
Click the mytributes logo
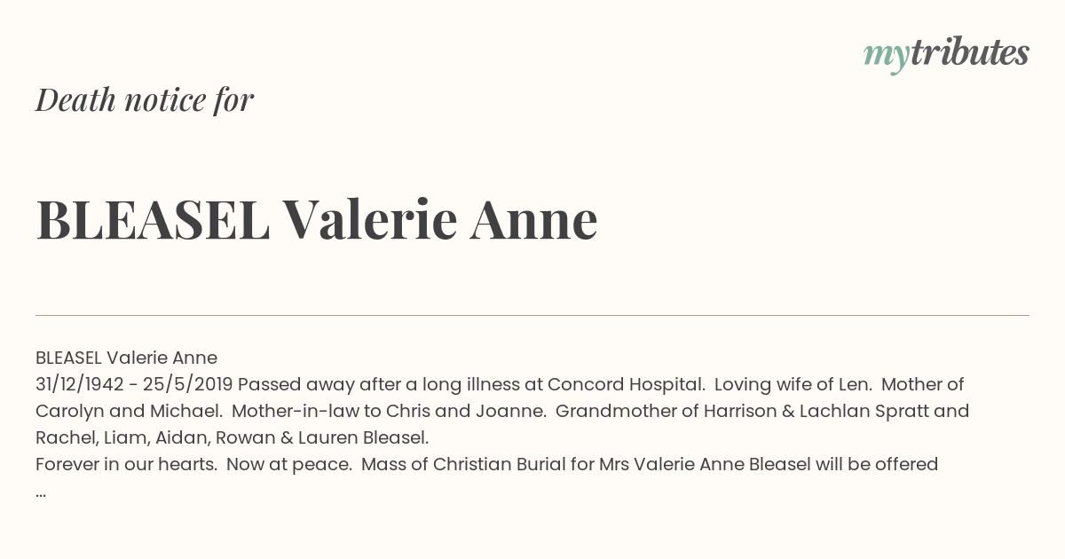coord(946,54)
